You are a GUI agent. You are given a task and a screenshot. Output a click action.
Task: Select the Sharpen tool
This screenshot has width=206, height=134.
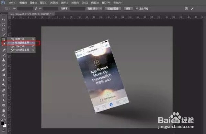(3, 80)
